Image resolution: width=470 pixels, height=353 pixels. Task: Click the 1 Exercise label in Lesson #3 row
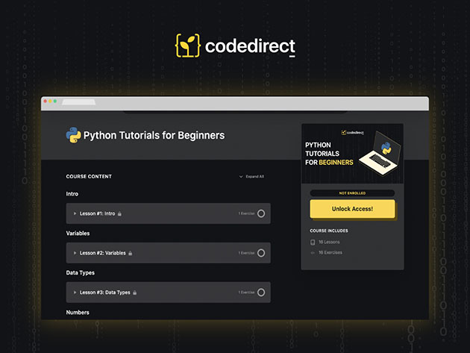tap(246, 292)
